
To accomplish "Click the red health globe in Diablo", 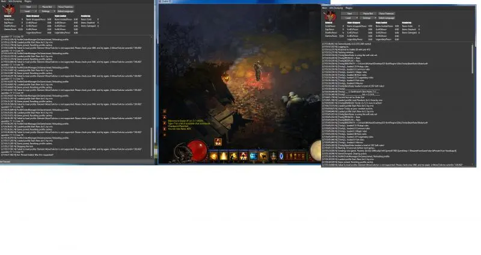I will click(198, 150).
